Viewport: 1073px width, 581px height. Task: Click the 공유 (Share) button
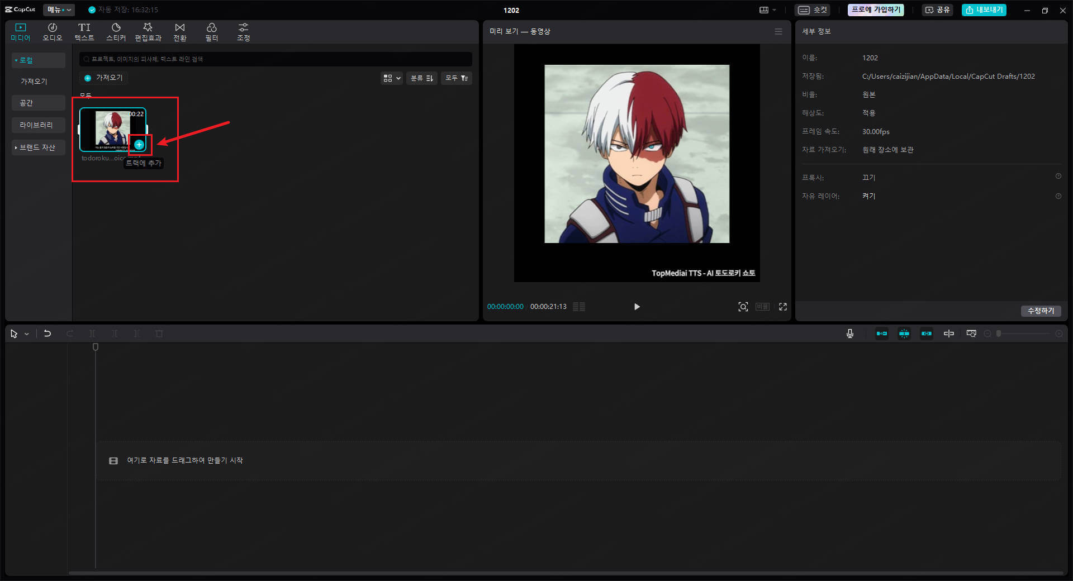click(x=937, y=10)
